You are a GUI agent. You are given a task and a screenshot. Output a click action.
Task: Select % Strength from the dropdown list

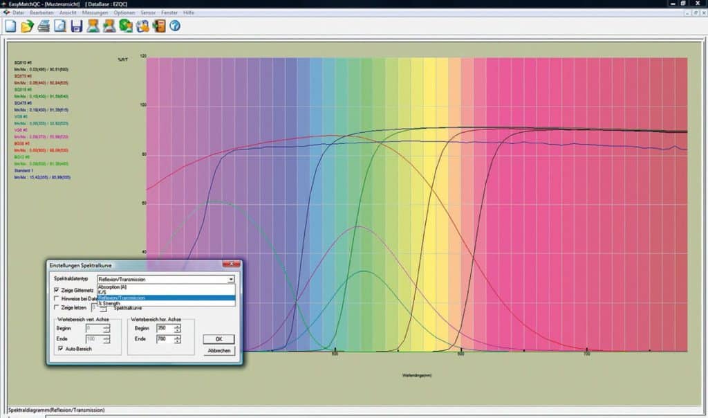[x=166, y=303]
